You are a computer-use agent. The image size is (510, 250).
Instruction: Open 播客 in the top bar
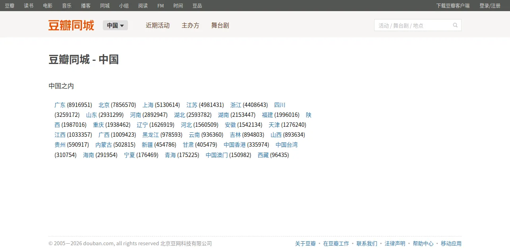pyautogui.click(x=86, y=6)
